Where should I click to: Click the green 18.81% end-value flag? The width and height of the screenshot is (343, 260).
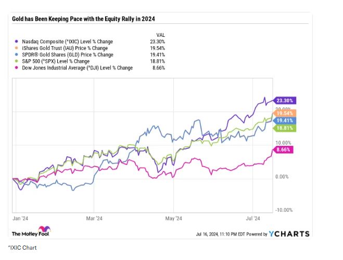pyautogui.click(x=286, y=128)
